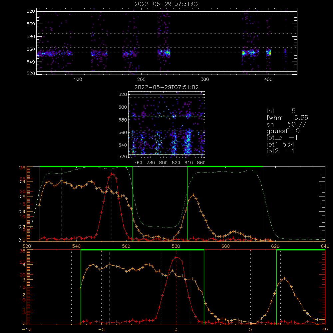Click the 600 tick label on the profile plot x-axis
Screen dimensions: 333x333
pos(225,246)
